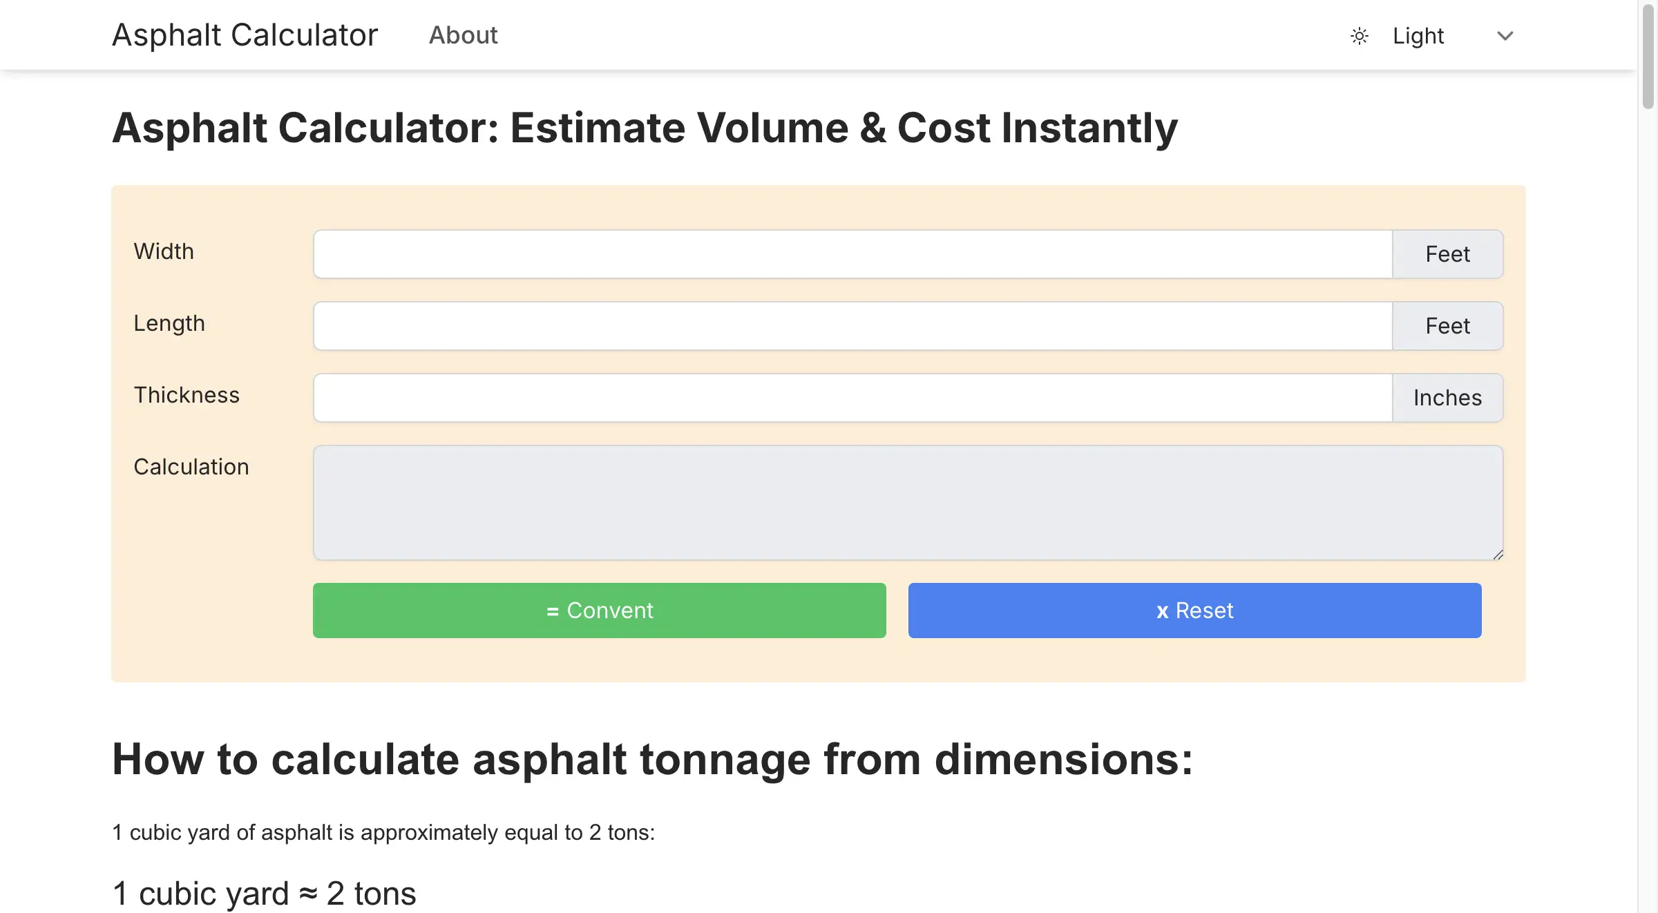Click the sun icon in the header
The height and width of the screenshot is (913, 1658).
tap(1359, 36)
